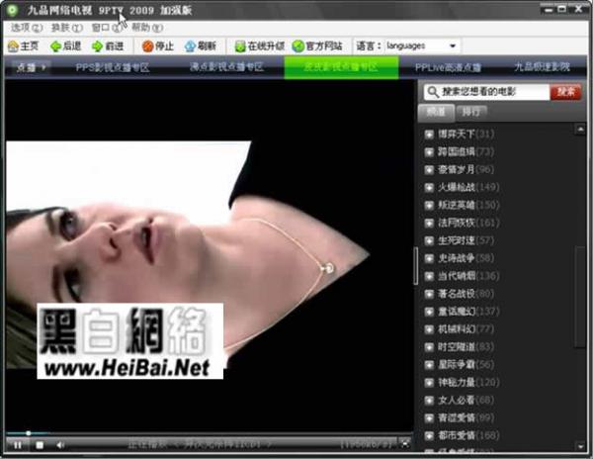Expand the 机械科幻 channel category
Viewport: 593px width, 459px height.
[429, 329]
